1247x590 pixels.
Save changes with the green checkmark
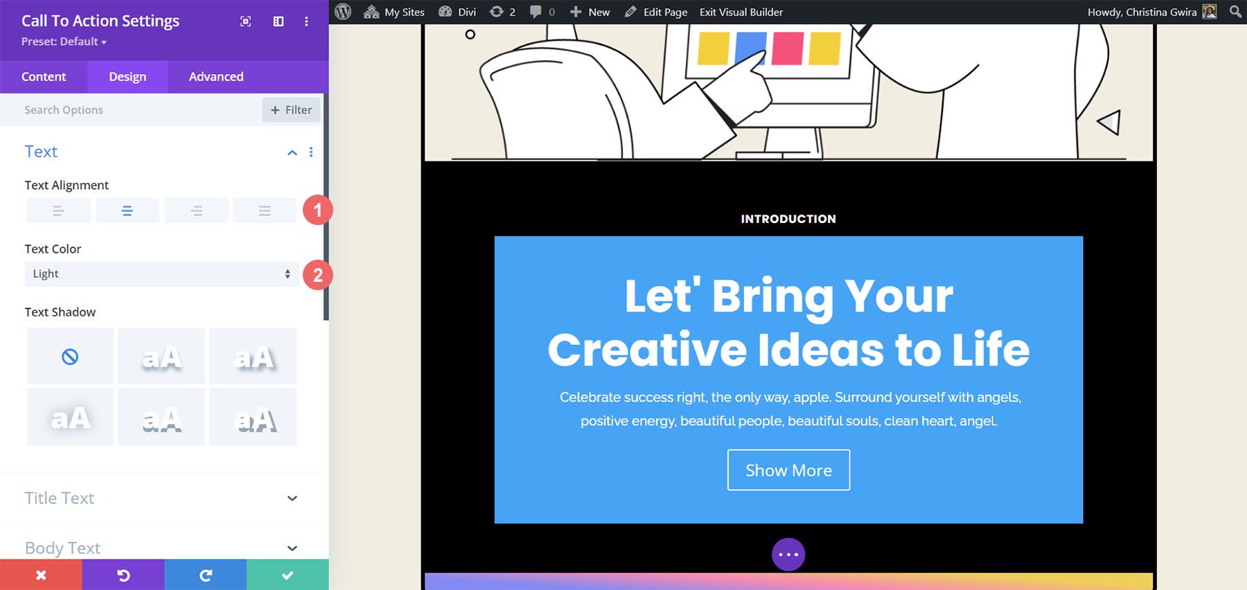(288, 575)
